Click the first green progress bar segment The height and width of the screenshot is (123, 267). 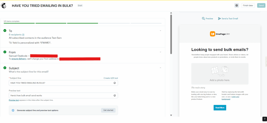19,23
